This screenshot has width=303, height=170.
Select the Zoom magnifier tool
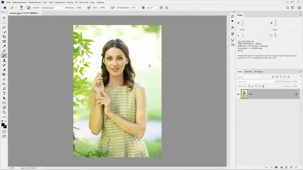point(4,112)
